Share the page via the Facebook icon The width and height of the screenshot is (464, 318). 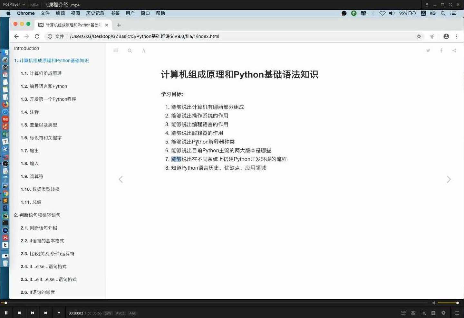pyautogui.click(x=441, y=51)
